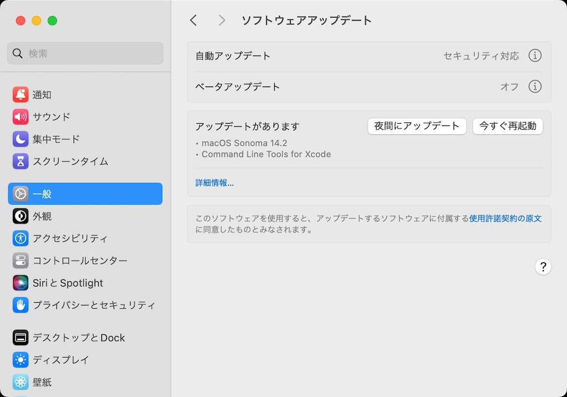
Task: Click the magnifying glass search icon
Action: click(x=17, y=53)
